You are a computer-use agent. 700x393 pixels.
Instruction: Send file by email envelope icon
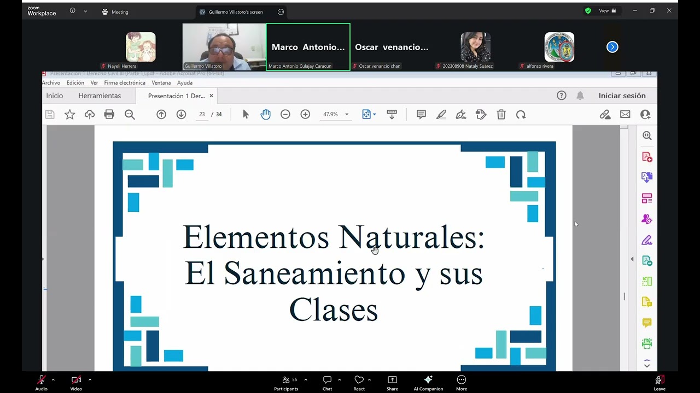click(x=625, y=114)
